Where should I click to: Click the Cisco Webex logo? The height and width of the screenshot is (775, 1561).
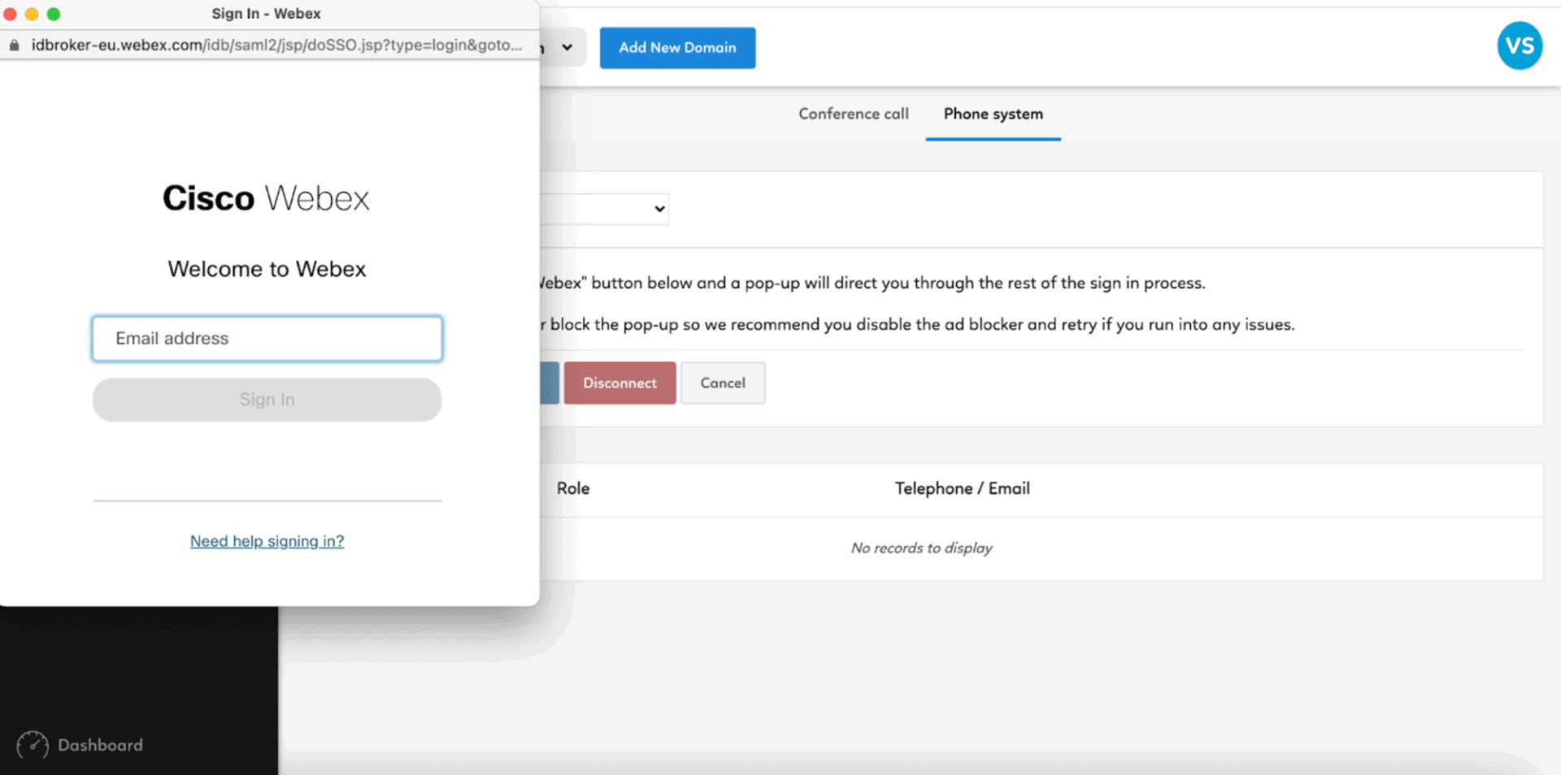(x=266, y=198)
